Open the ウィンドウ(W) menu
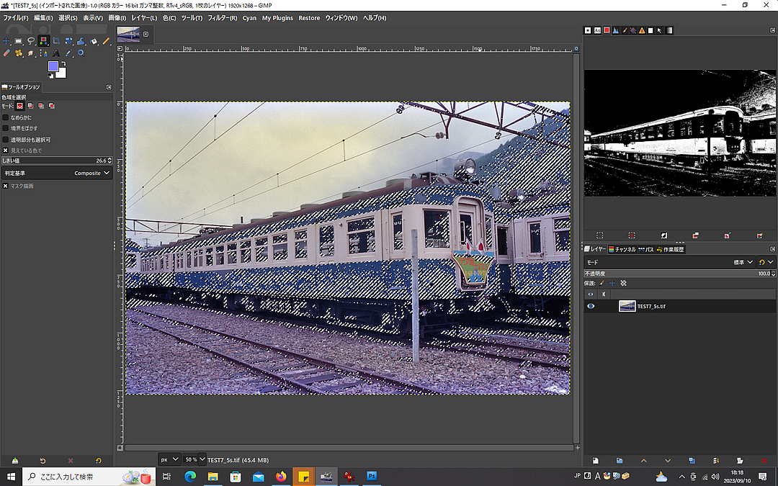The width and height of the screenshot is (778, 486). (341, 18)
